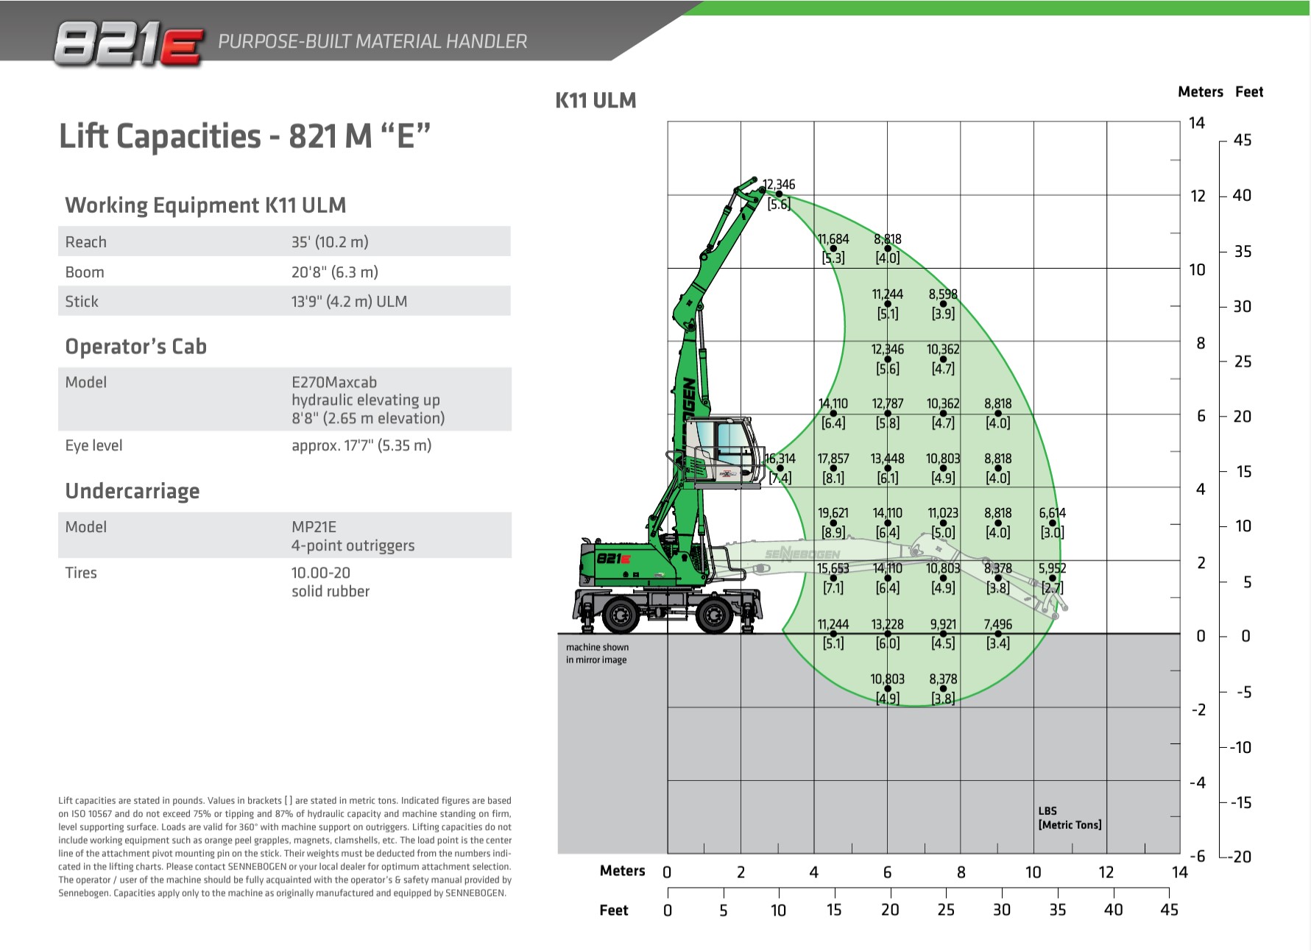The width and height of the screenshot is (1311, 951).
Task: Click the 'Operator's Cab' heading
Action: pyautogui.click(x=135, y=347)
